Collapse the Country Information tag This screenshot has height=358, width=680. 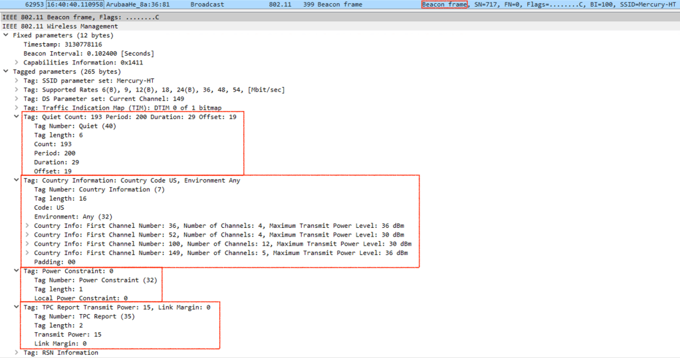point(17,180)
